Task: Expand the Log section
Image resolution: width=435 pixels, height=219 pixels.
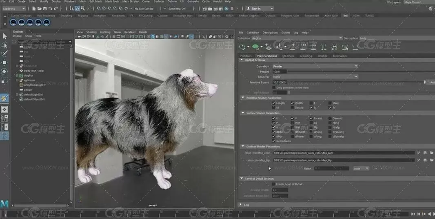Action: [240, 205]
